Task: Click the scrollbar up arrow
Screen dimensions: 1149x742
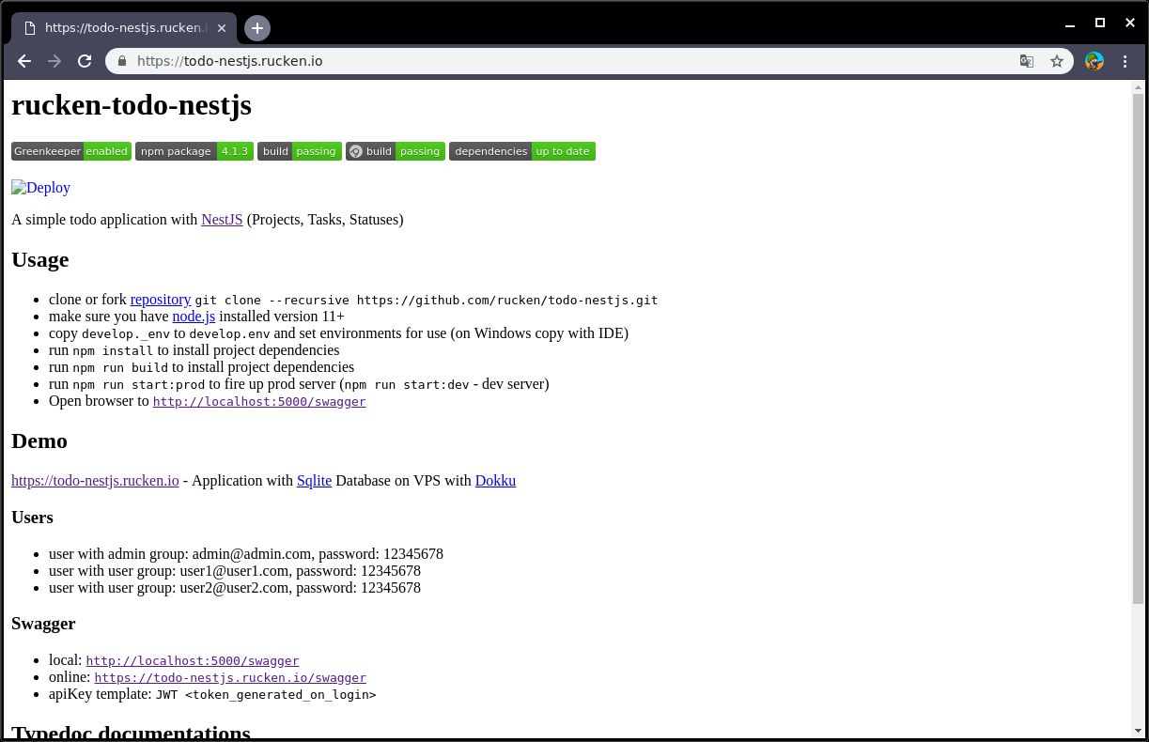Action: 1138,86
